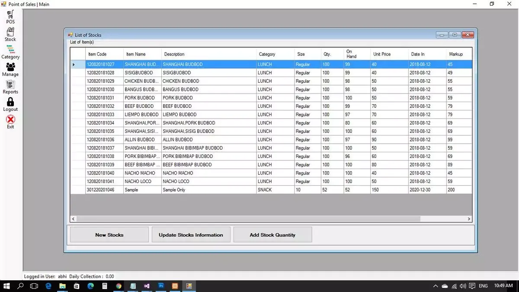Click the right arrow on the horizontal scrollbar

pos(468,219)
